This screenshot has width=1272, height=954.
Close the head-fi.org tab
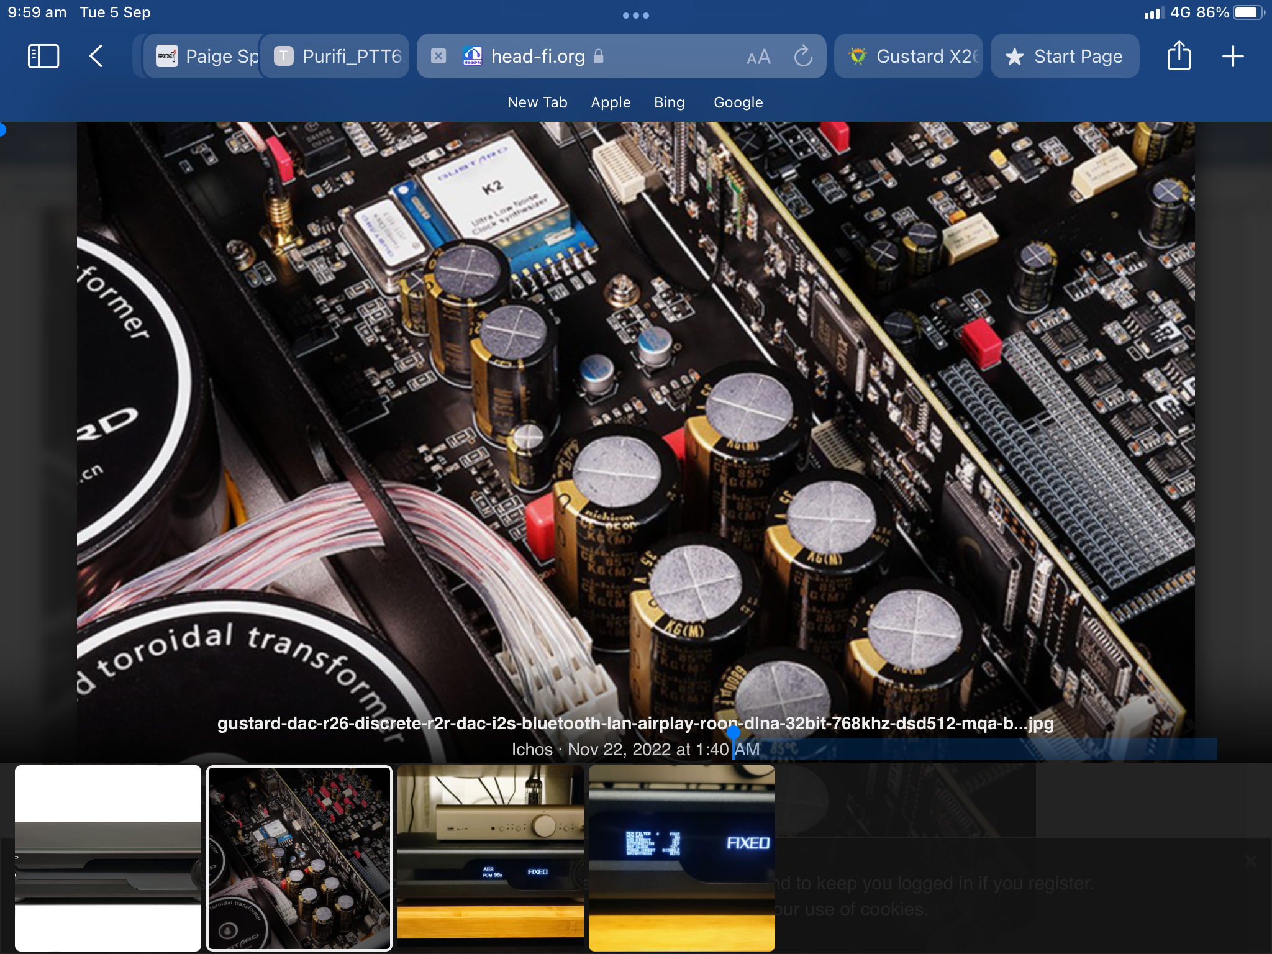pyautogui.click(x=438, y=57)
